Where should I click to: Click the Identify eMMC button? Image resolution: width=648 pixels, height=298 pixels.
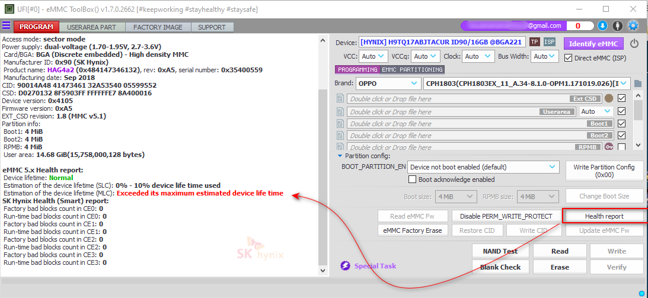(593, 44)
